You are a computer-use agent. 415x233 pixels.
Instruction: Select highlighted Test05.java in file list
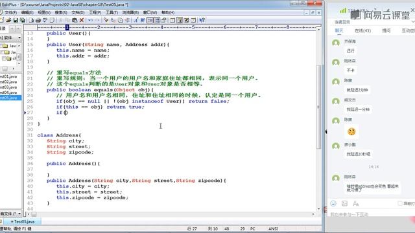10,98
